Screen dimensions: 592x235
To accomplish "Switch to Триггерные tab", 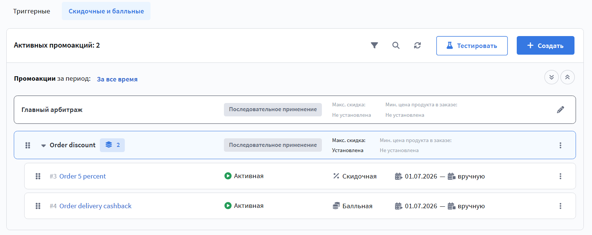I will [x=32, y=11].
